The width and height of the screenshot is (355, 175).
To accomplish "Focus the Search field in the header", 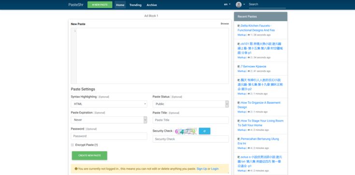I will coord(267,4).
